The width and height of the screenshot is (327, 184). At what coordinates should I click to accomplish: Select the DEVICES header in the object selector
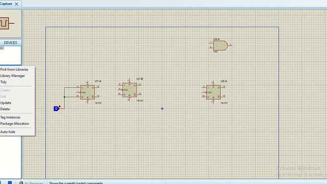(x=10, y=42)
